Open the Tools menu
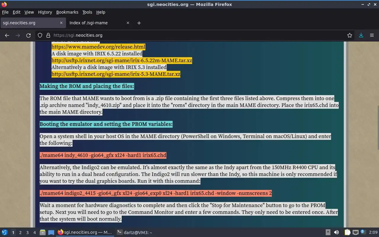379x237 pixels. (87, 12)
